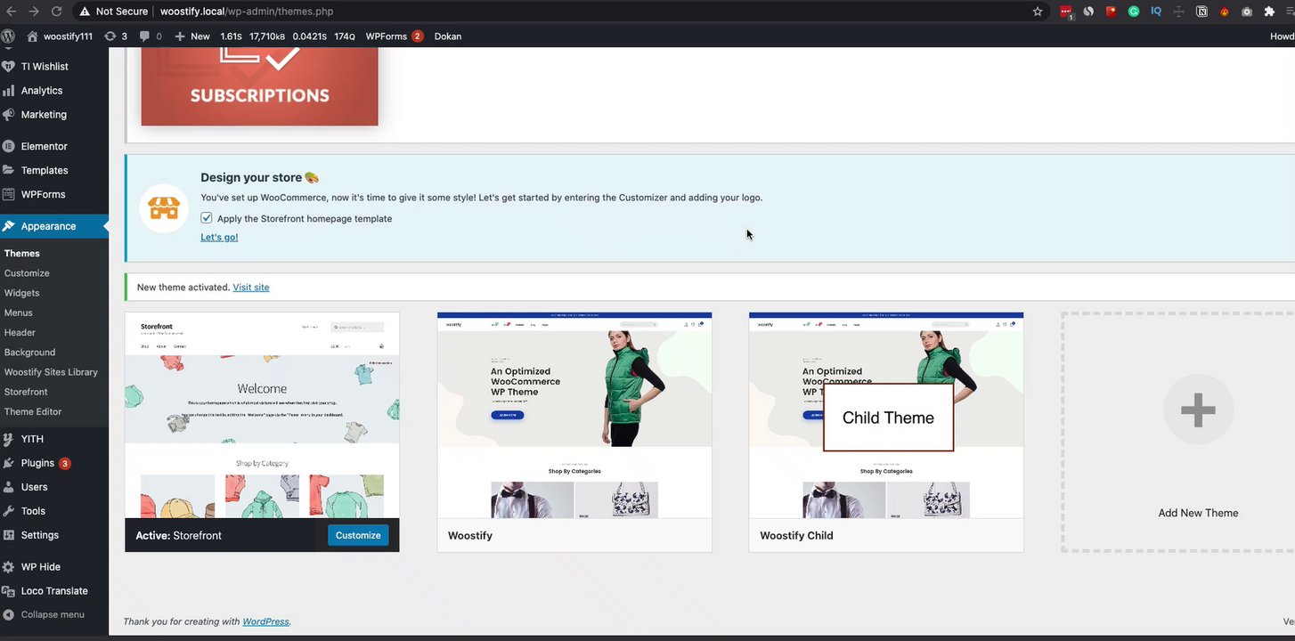Open the Menus submenu item
This screenshot has width=1295, height=641.
point(19,312)
